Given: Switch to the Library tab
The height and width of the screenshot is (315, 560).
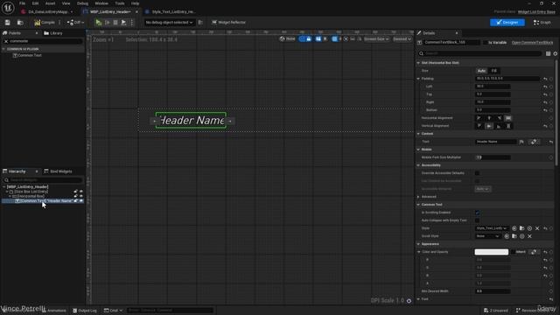Looking at the screenshot, I should tap(53, 33).
